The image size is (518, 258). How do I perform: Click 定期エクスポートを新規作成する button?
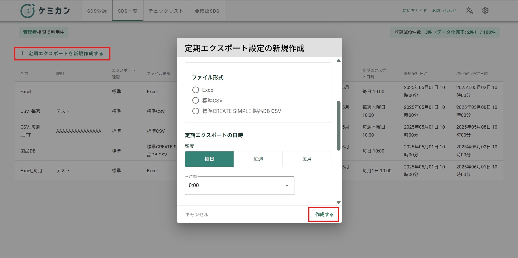(x=62, y=54)
